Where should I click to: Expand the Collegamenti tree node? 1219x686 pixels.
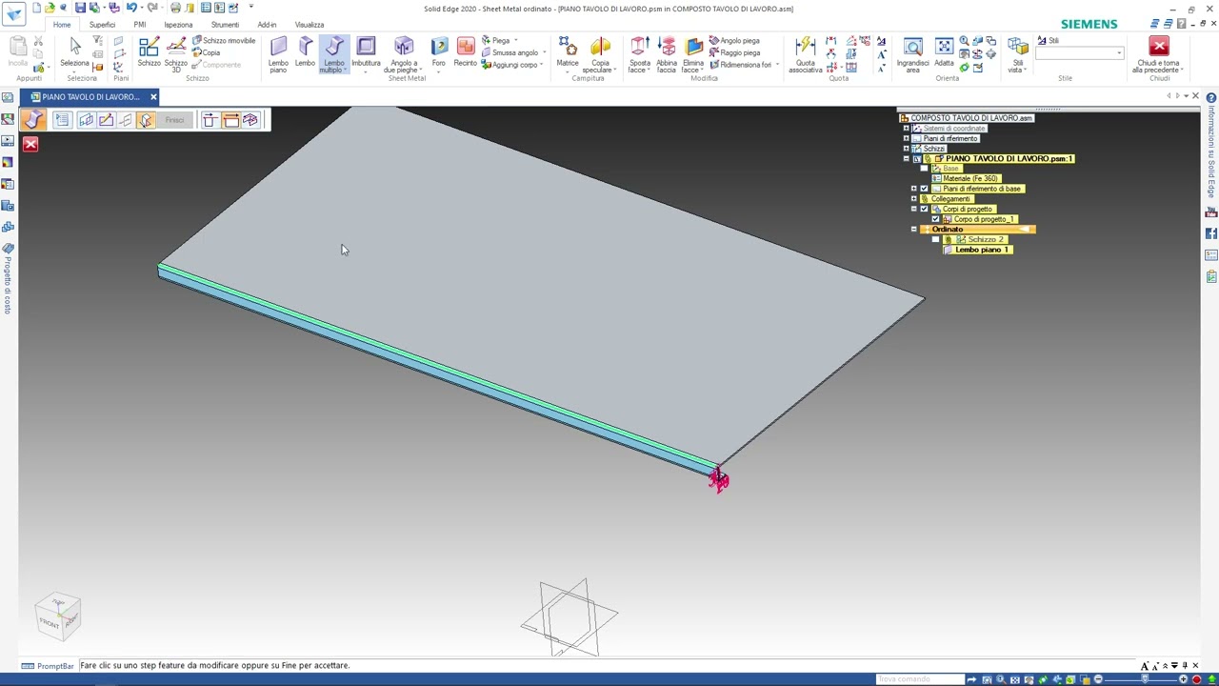(913, 198)
